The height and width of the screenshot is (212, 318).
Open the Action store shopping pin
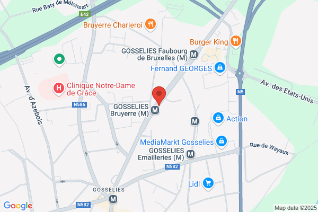[x=218, y=118]
